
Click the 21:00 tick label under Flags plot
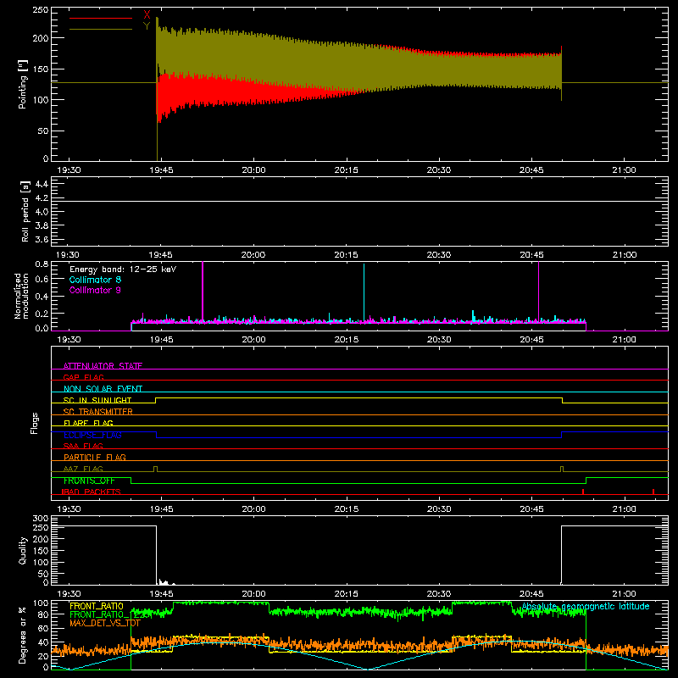point(625,509)
